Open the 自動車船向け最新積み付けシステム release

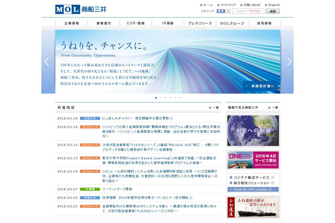[x=159, y=208]
